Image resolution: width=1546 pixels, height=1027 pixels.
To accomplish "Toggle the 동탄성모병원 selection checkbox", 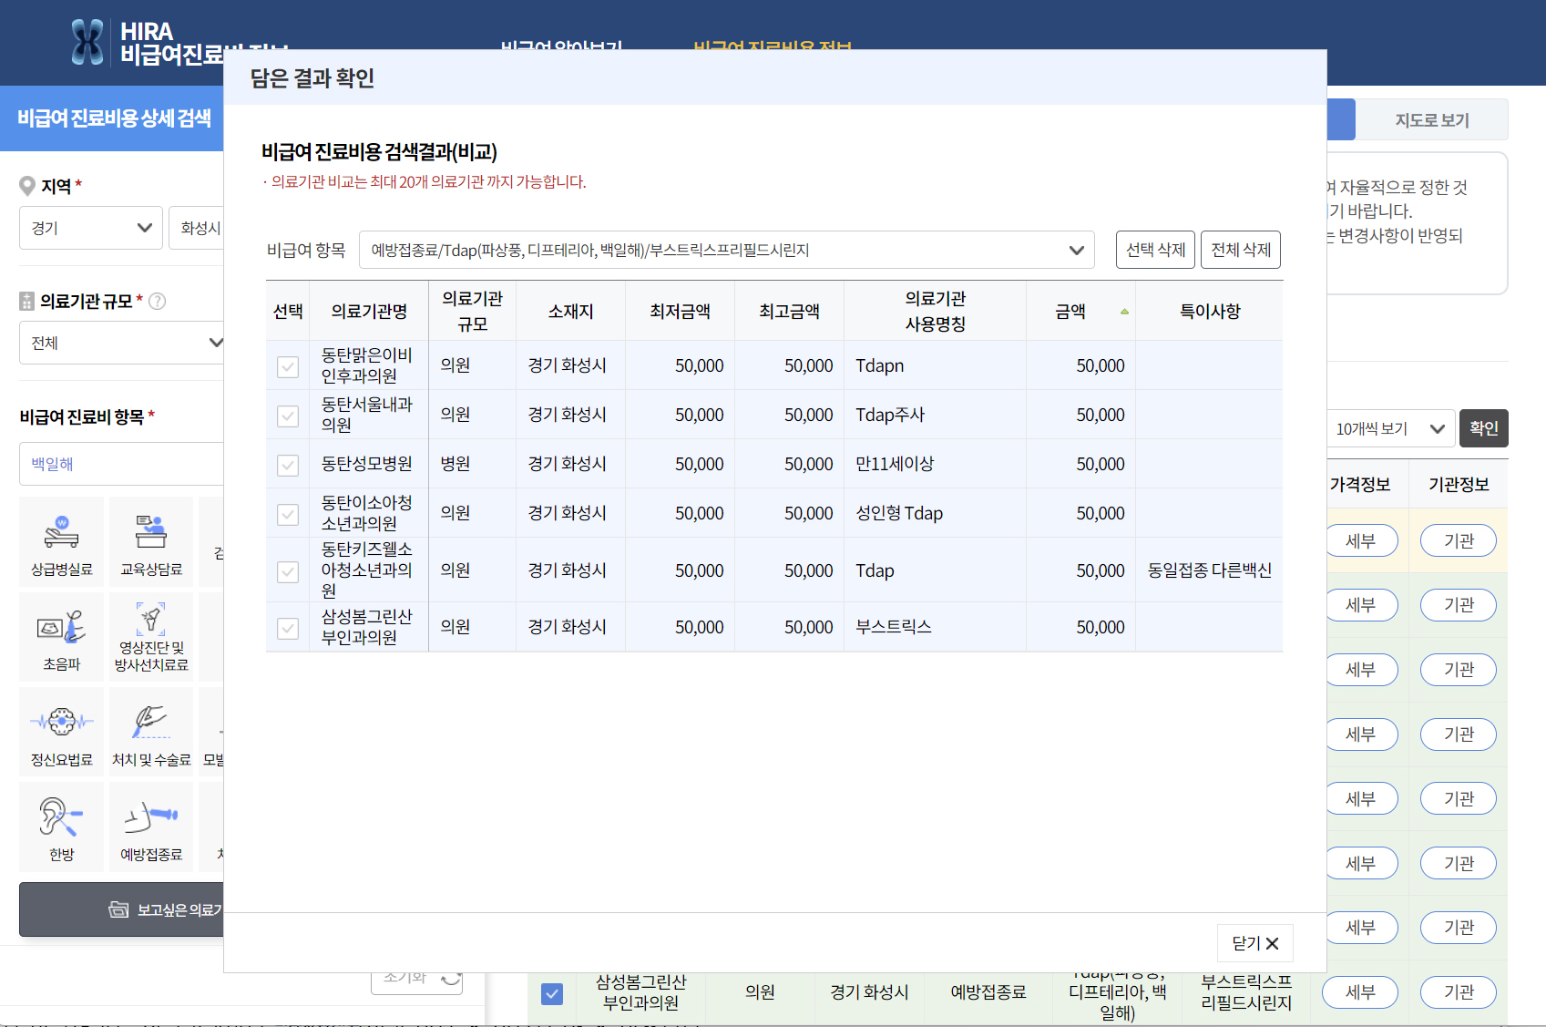I will click(288, 465).
